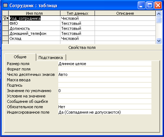This screenshot has height=137, width=164.
Task: Click the empty field name row below Оклад
Action: [35, 42]
